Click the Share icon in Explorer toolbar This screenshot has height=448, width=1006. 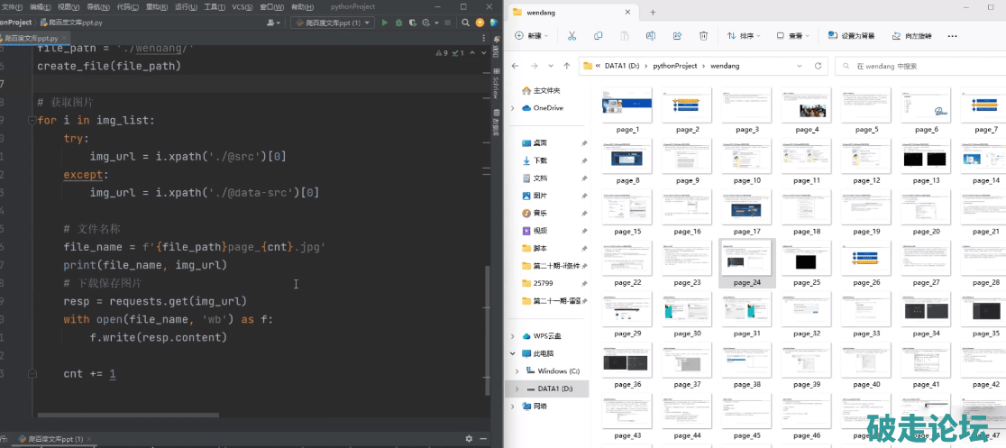pos(677,36)
